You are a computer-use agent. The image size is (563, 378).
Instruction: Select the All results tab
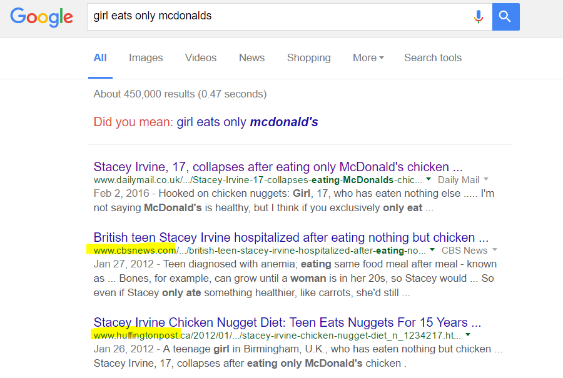click(100, 57)
